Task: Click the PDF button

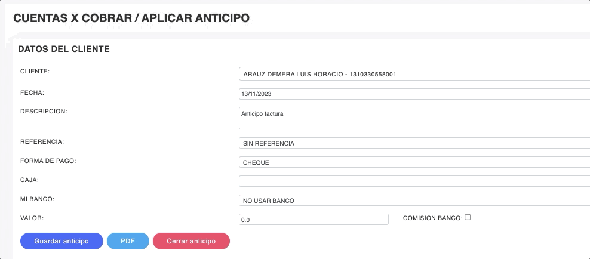Action: pos(128,241)
